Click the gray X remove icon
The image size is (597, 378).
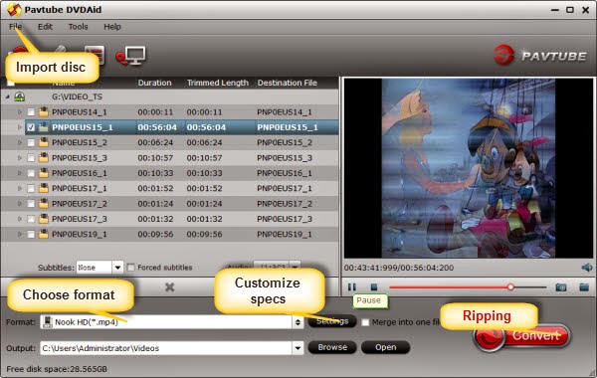(170, 287)
